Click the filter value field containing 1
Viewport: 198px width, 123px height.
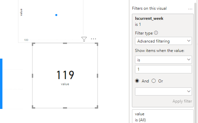click(x=163, y=69)
